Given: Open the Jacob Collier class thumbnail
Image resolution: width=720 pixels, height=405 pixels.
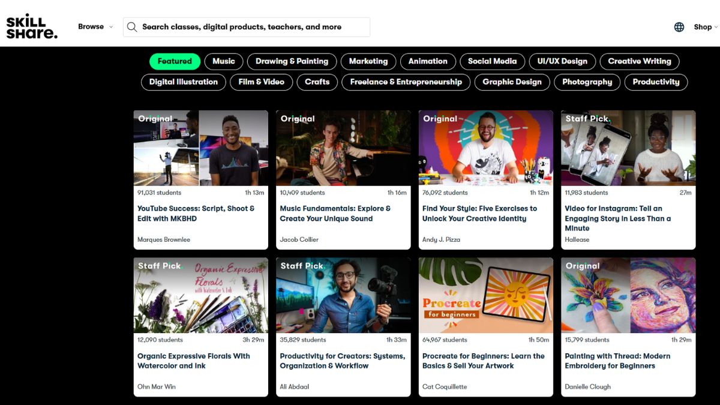Looking at the screenshot, I should [343, 148].
